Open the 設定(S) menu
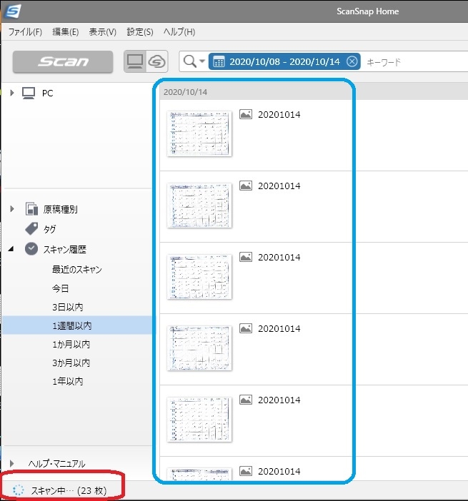The image size is (468, 501). point(140,32)
